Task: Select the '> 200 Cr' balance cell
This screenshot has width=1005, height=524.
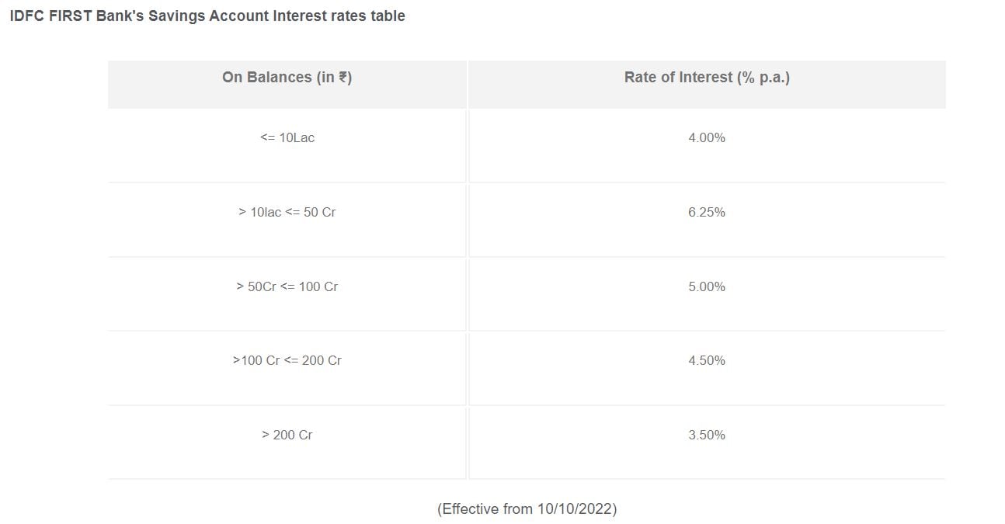Action: pos(287,435)
